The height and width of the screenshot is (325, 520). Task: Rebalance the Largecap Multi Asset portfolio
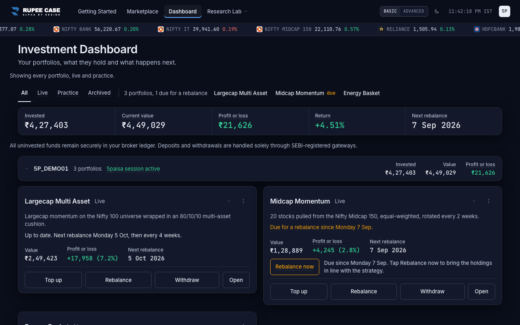click(118, 280)
